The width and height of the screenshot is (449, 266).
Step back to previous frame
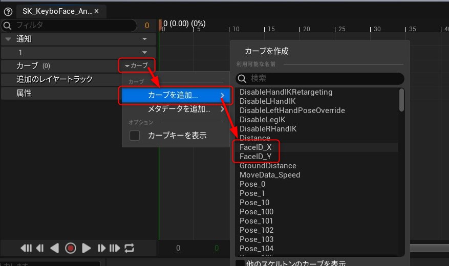point(40,248)
